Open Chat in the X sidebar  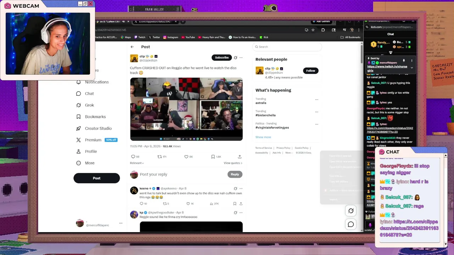coord(85,93)
